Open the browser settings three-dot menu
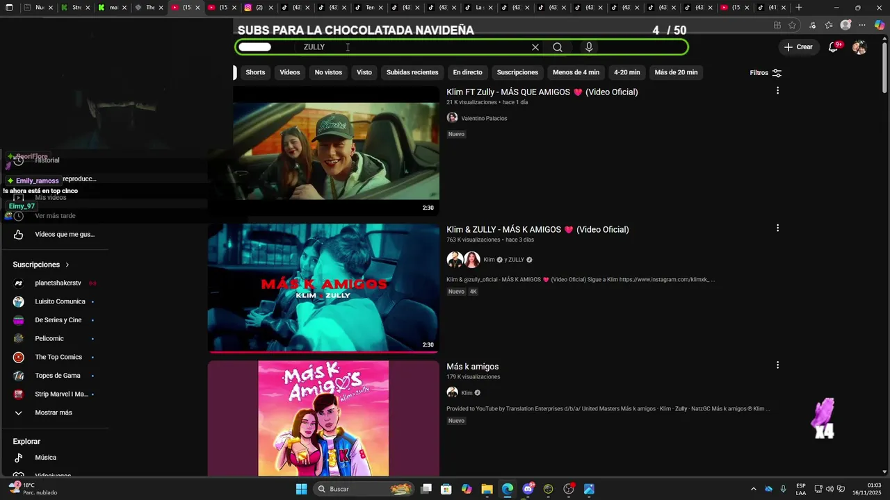This screenshot has width=890, height=500. point(862,25)
